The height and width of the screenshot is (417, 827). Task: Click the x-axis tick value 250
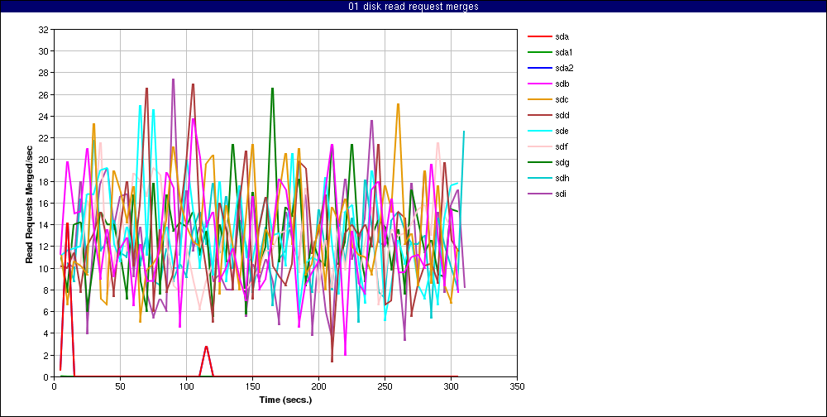385,386
